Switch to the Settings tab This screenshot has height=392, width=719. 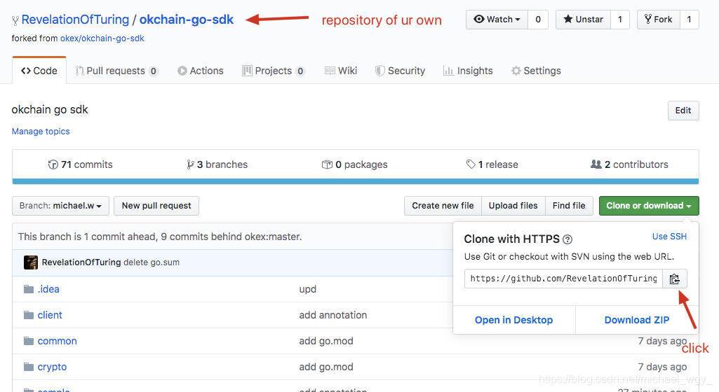point(536,71)
